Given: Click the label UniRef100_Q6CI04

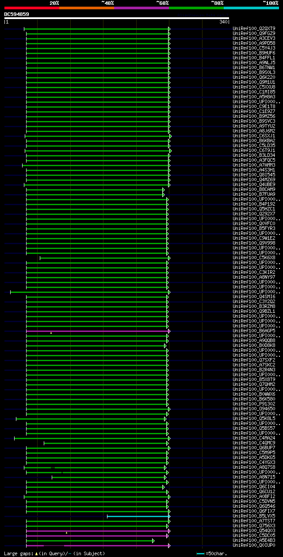Looking at the screenshot, I should pos(254,487).
